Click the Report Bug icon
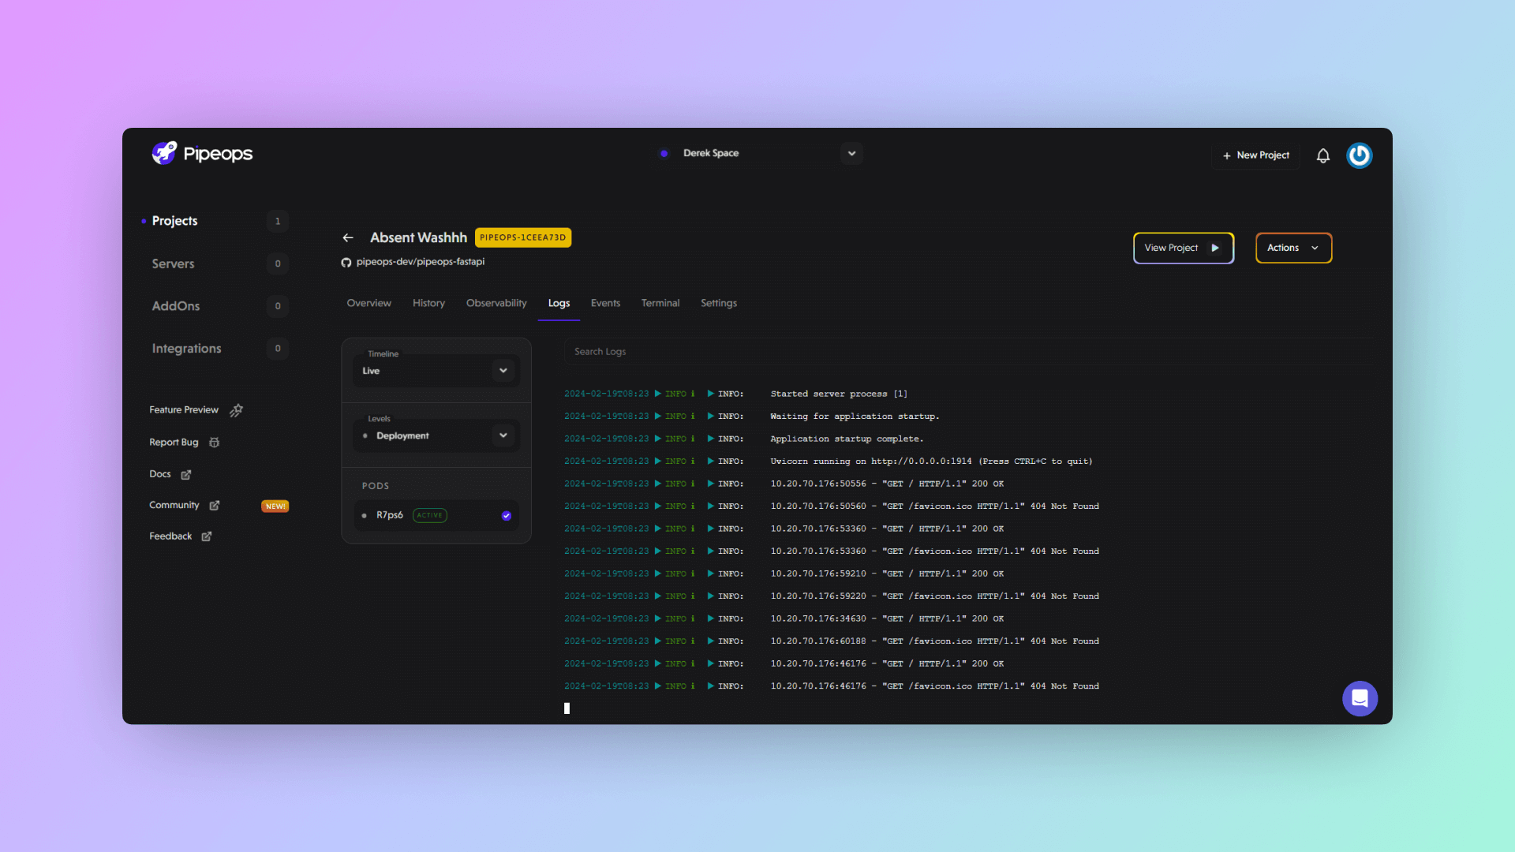This screenshot has height=852, width=1515. click(215, 442)
